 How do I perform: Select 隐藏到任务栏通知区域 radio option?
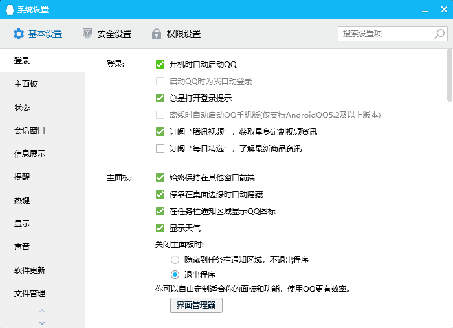(x=175, y=260)
